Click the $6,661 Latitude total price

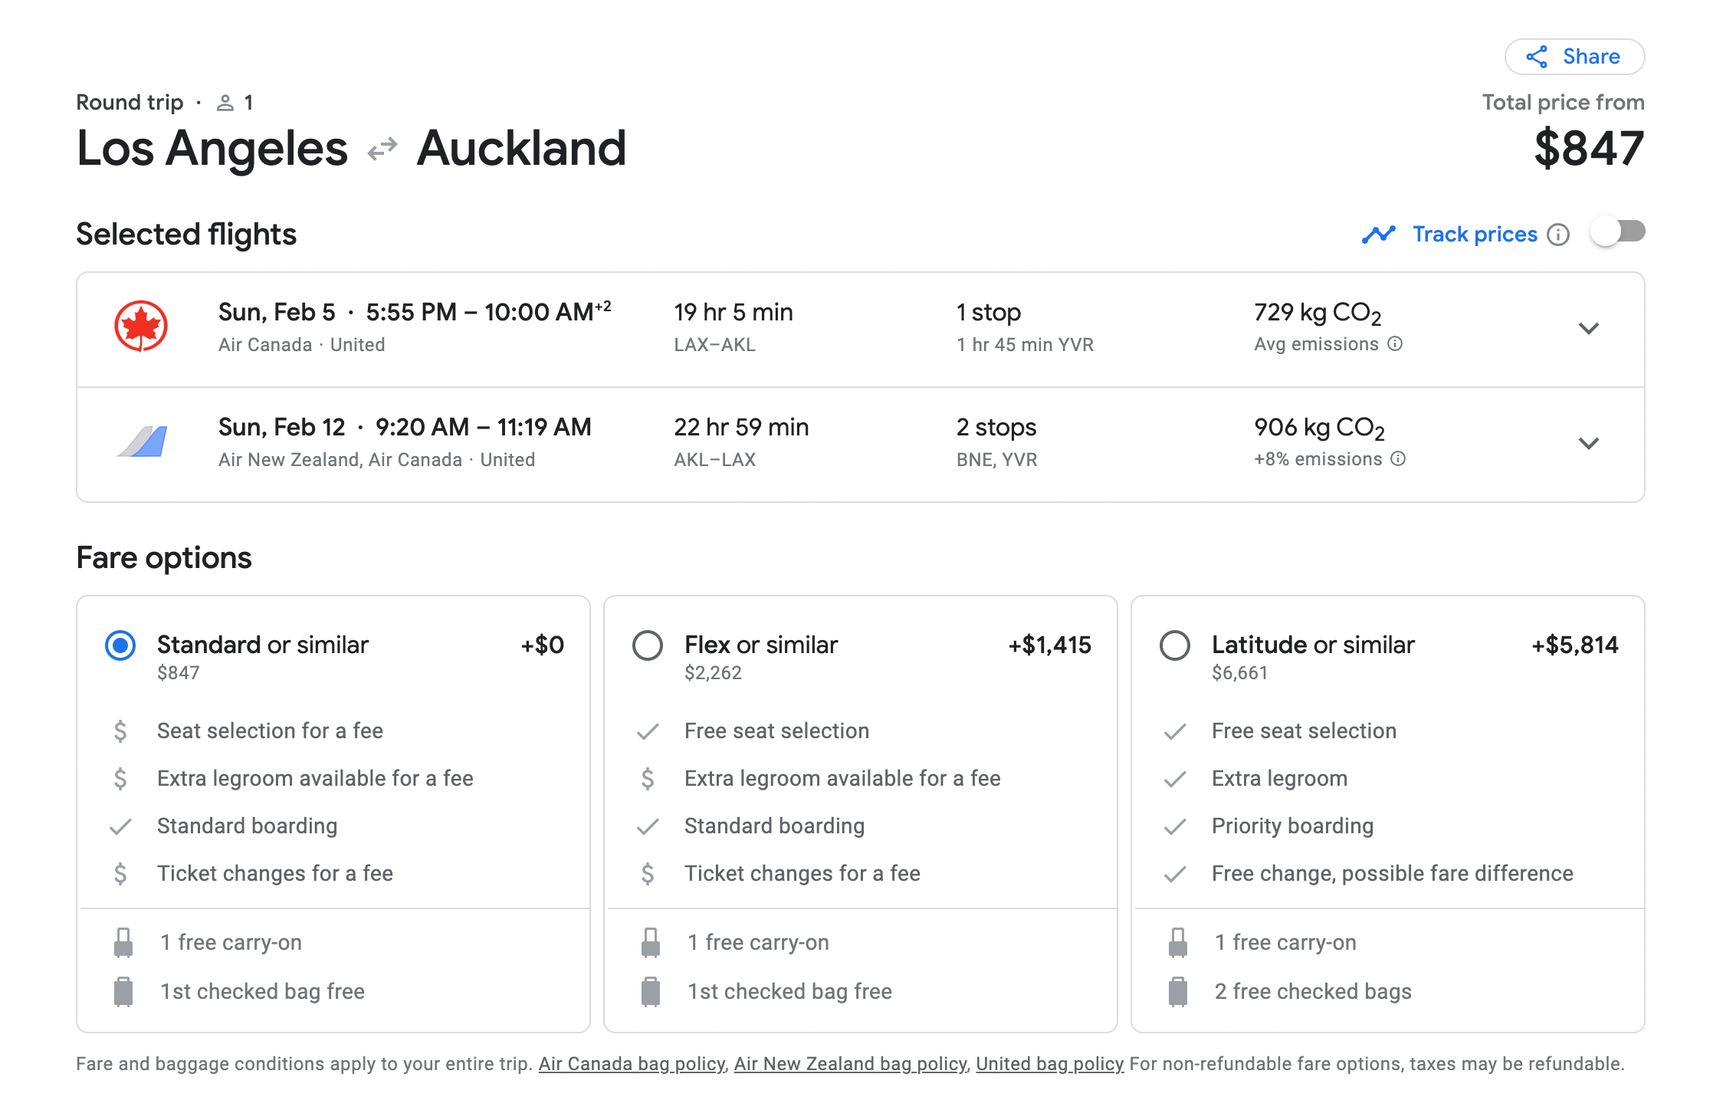(x=1239, y=673)
